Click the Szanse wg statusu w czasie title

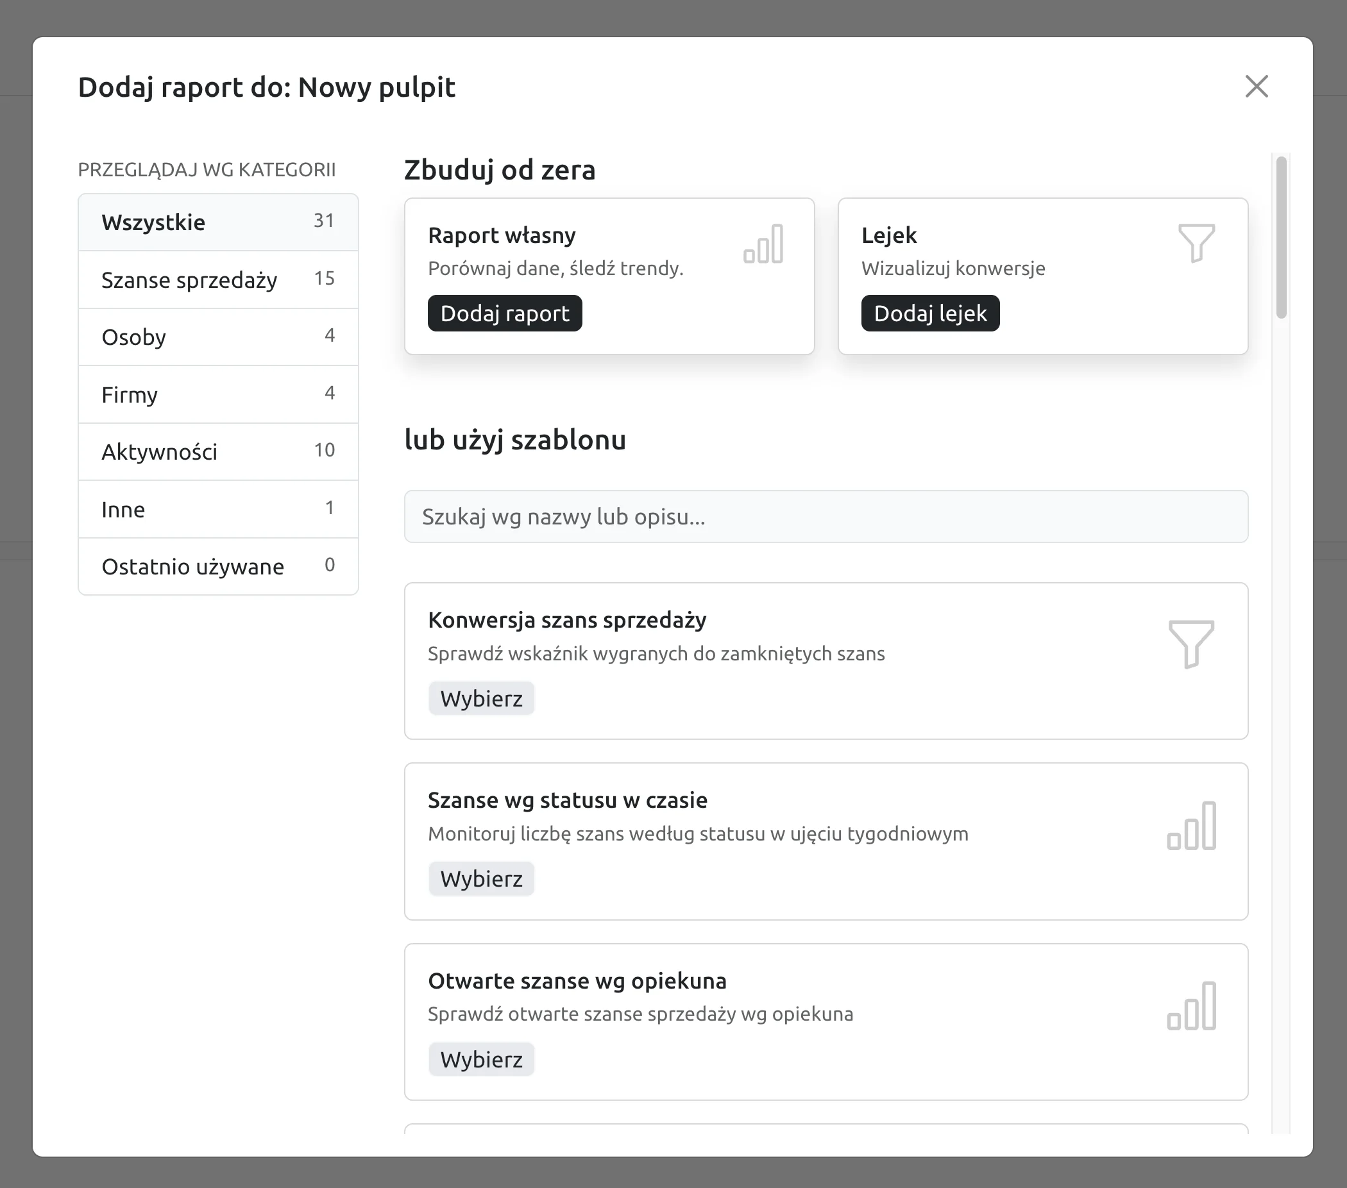point(568,800)
